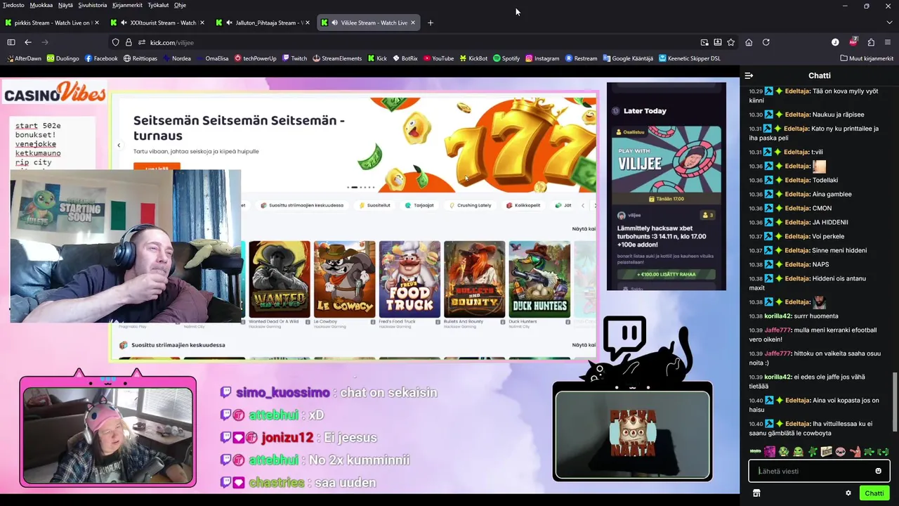The width and height of the screenshot is (899, 506).
Task: Open the Kick bookmark link
Action: click(x=376, y=58)
